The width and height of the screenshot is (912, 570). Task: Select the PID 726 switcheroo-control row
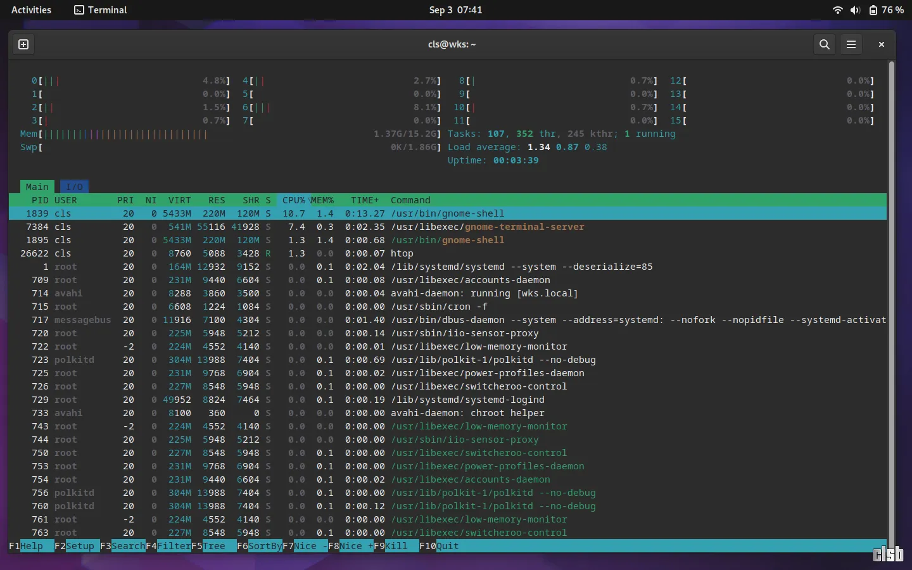coord(448,386)
